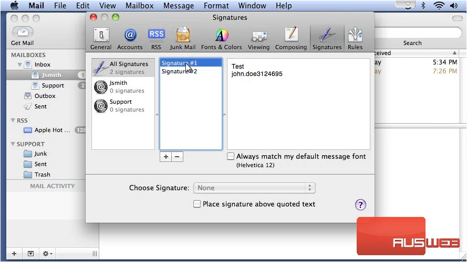Open the help question mark button
This screenshot has height=262, width=467.
(360, 205)
